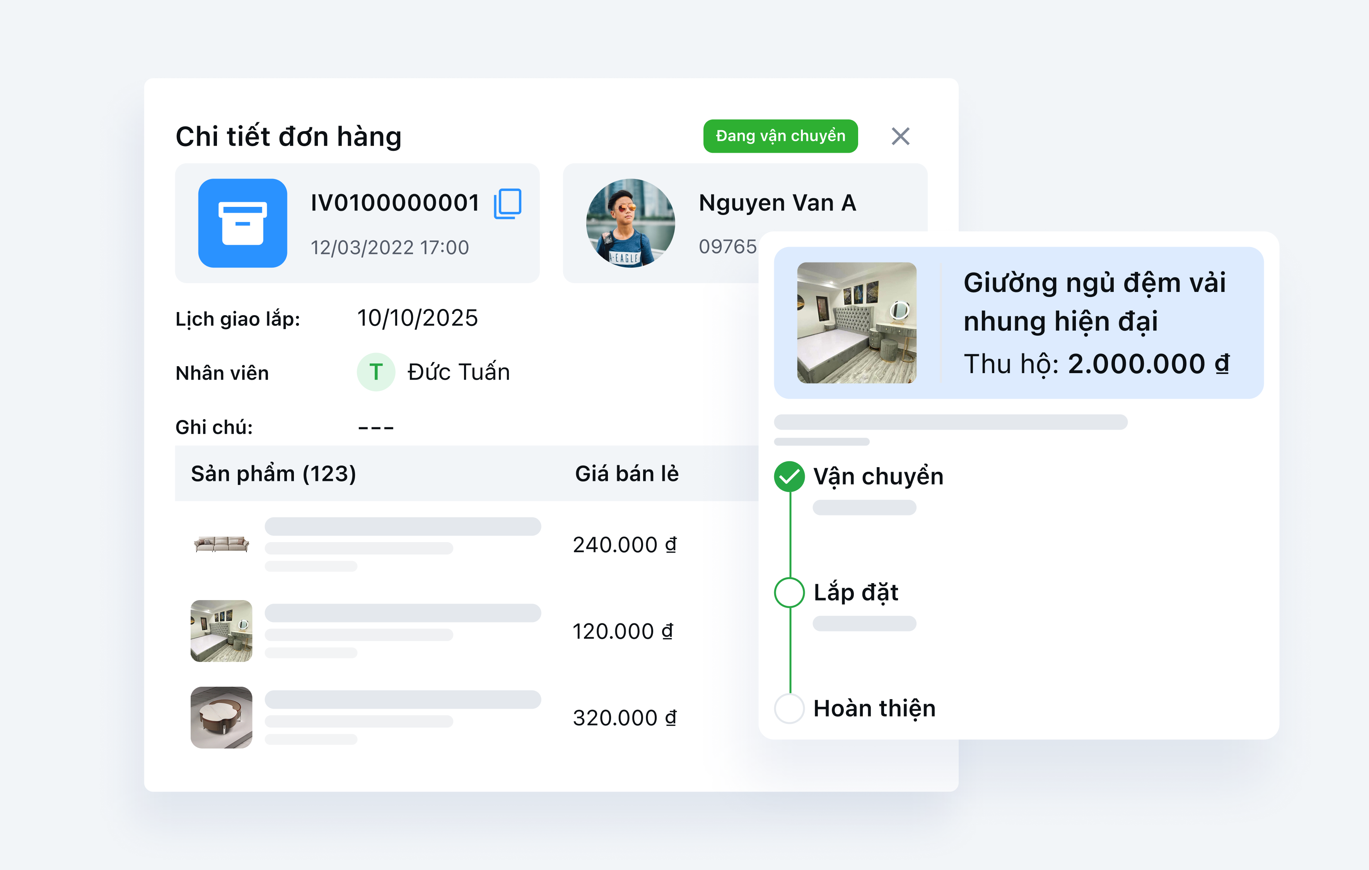The width and height of the screenshot is (1369, 870).
Task: Open the round coffee table thumbnail
Action: pos(221,717)
